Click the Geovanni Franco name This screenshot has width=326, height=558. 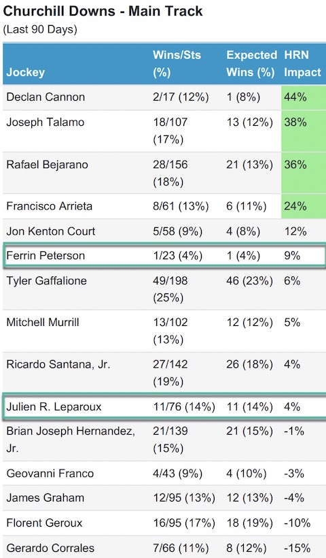point(50,474)
